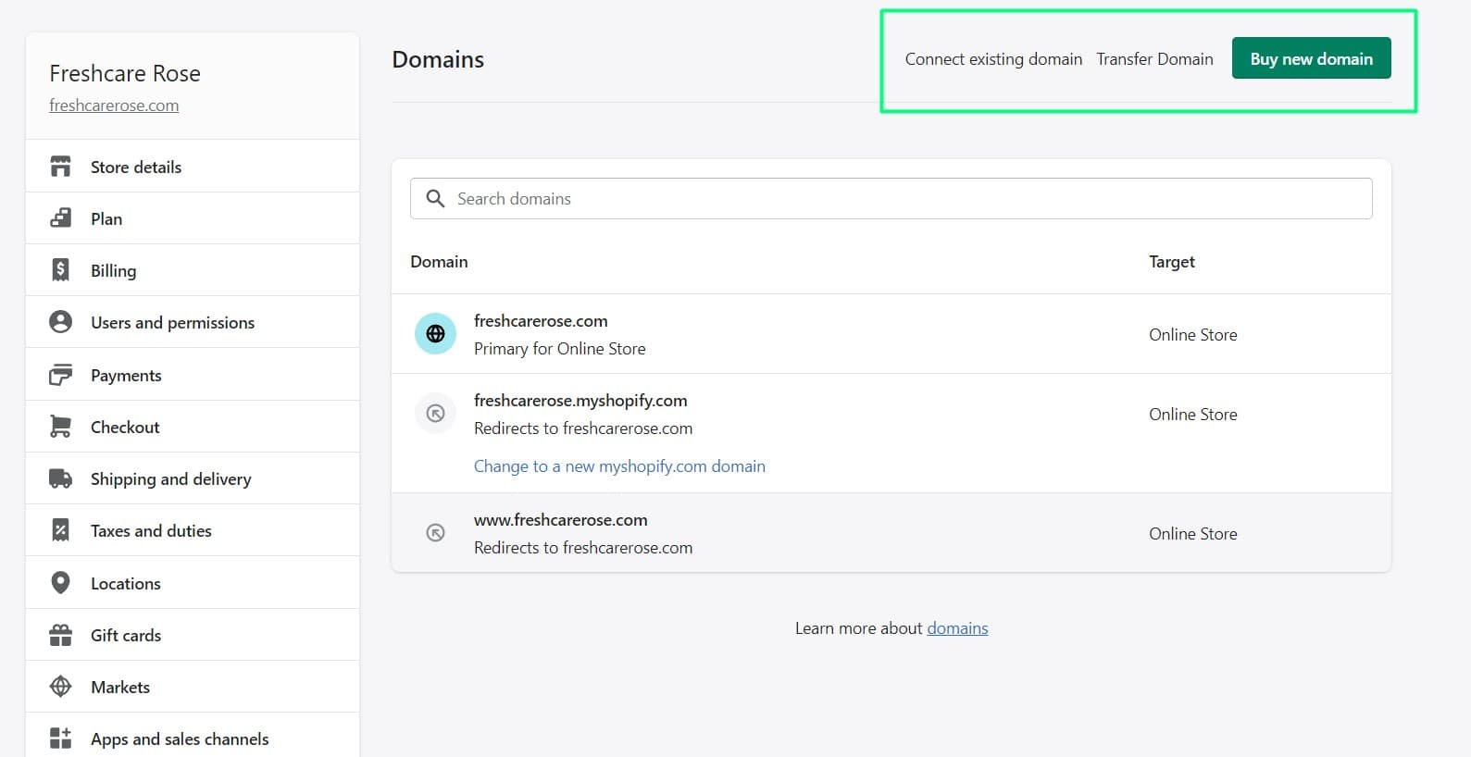Click the Checkout cart icon

pos(60,427)
